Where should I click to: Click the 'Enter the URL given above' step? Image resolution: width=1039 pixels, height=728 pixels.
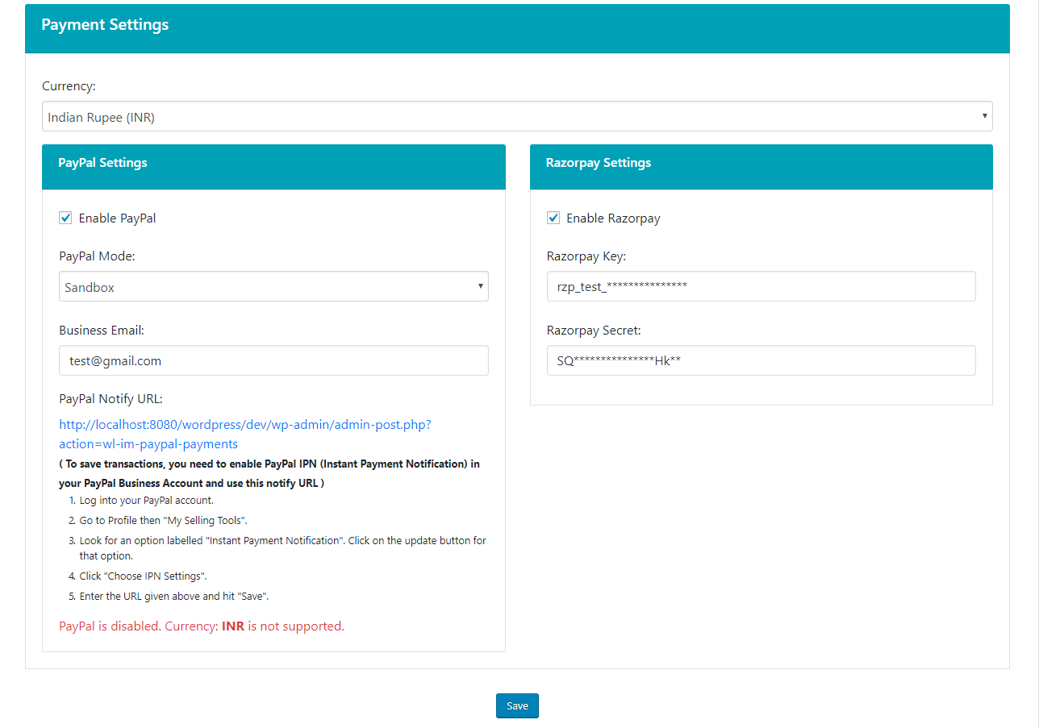tap(174, 597)
